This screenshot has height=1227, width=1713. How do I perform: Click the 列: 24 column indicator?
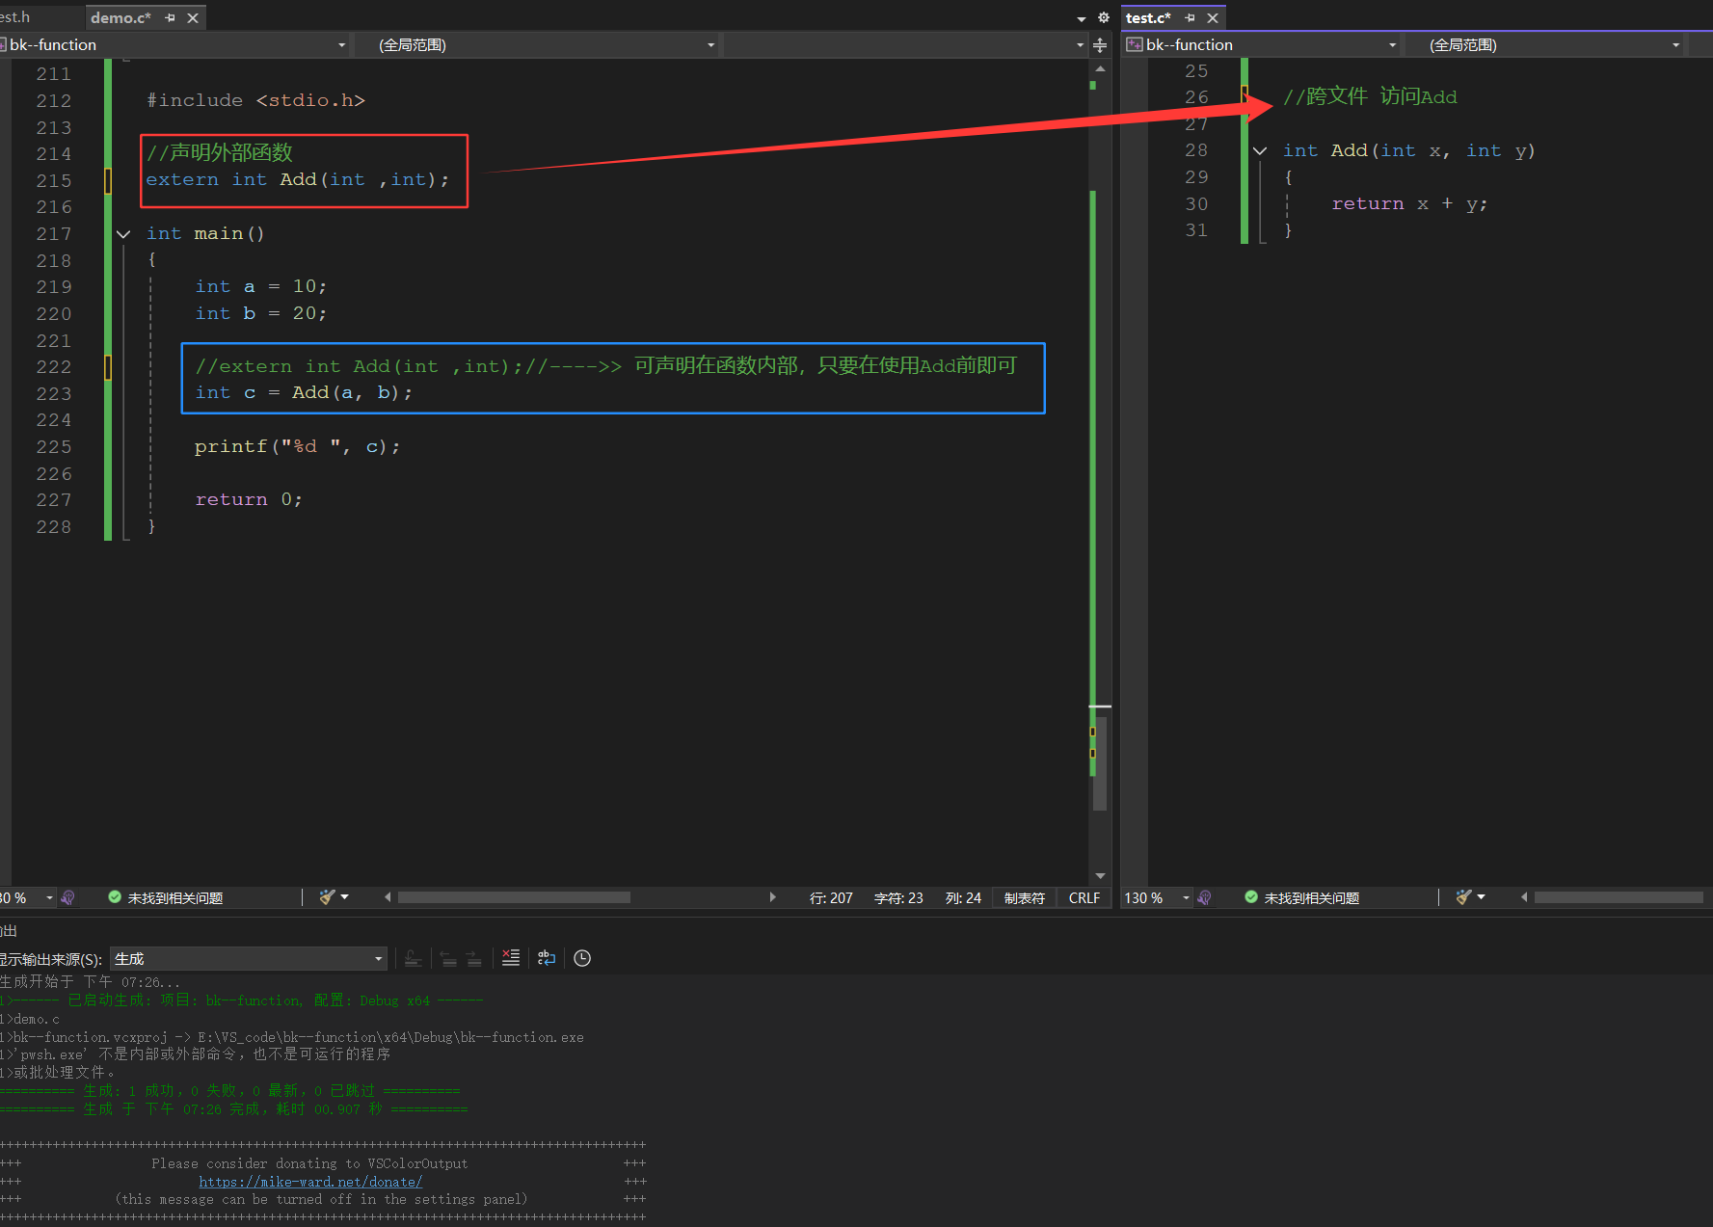[963, 898]
